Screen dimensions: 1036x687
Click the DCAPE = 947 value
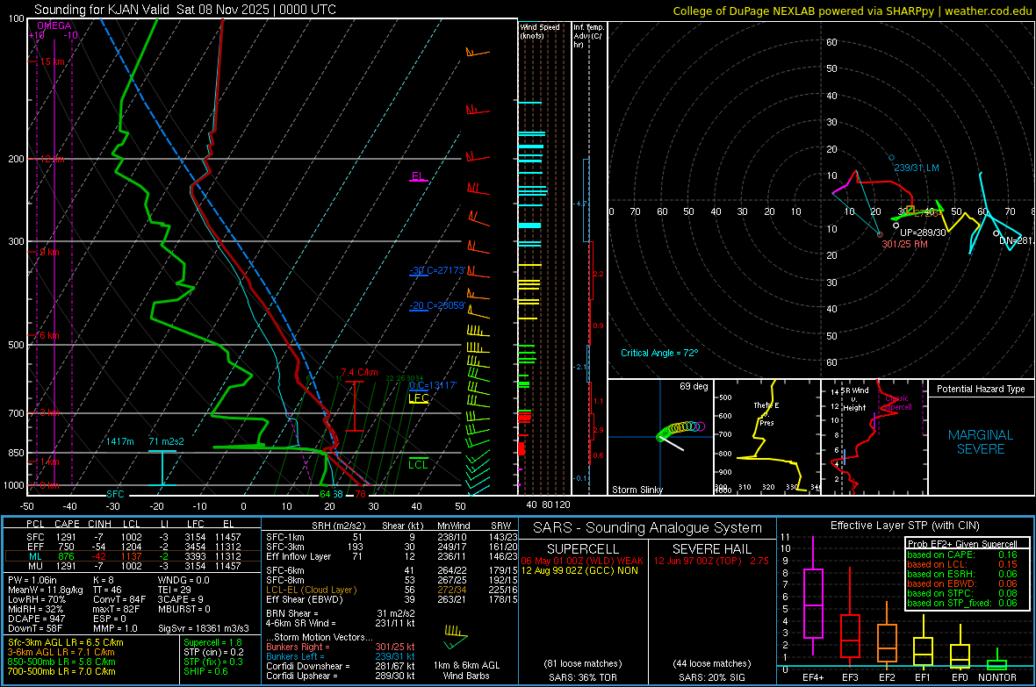click(x=36, y=619)
